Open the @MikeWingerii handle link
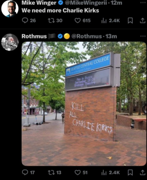This screenshot has height=180, width=147. point(86,3)
